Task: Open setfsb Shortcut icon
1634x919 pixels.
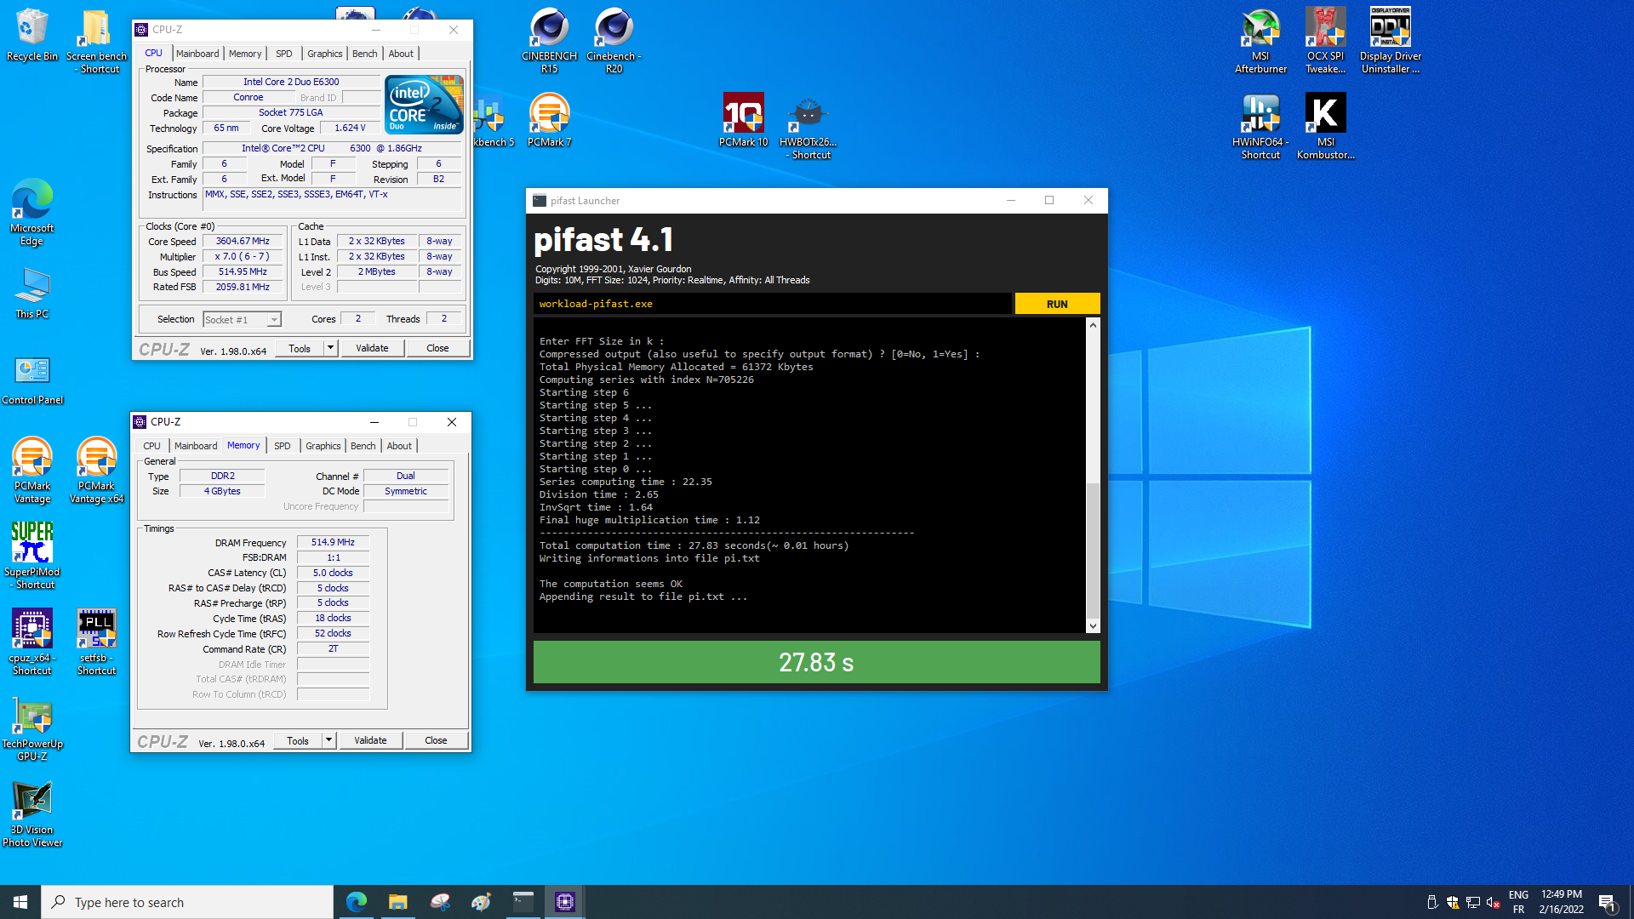Action: [96, 642]
